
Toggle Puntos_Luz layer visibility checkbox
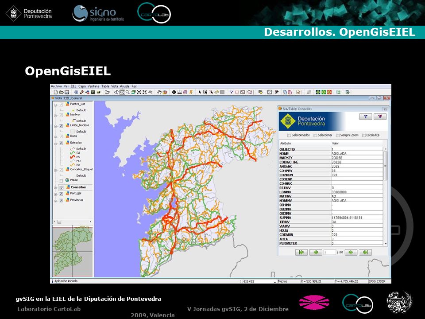pyautogui.click(x=61, y=105)
